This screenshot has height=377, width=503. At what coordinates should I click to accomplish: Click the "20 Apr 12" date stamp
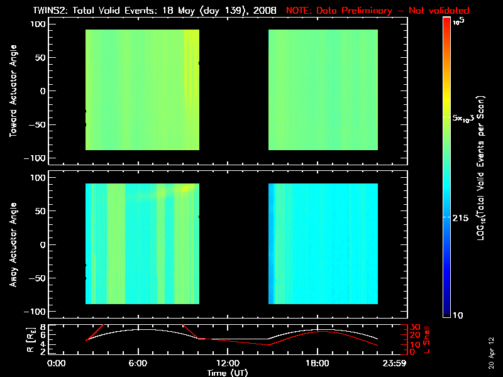[491, 348]
